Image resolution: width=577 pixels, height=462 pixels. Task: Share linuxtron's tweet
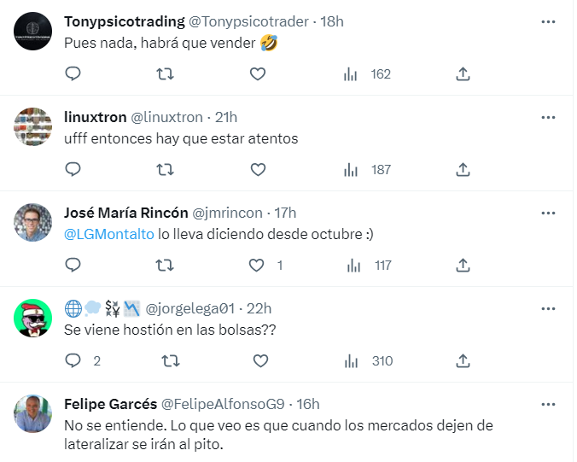463,170
